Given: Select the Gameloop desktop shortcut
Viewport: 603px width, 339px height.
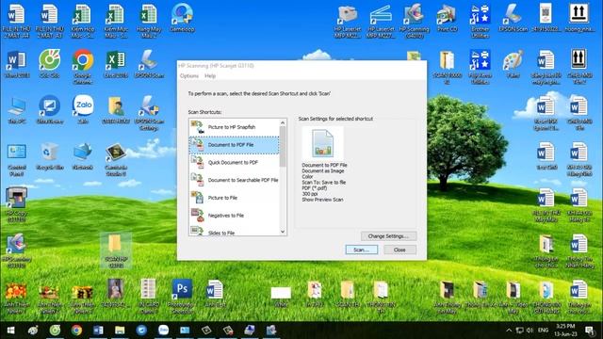Looking at the screenshot, I should pos(182,18).
